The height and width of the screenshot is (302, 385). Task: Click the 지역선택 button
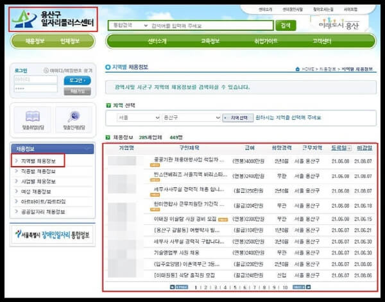(x=238, y=118)
